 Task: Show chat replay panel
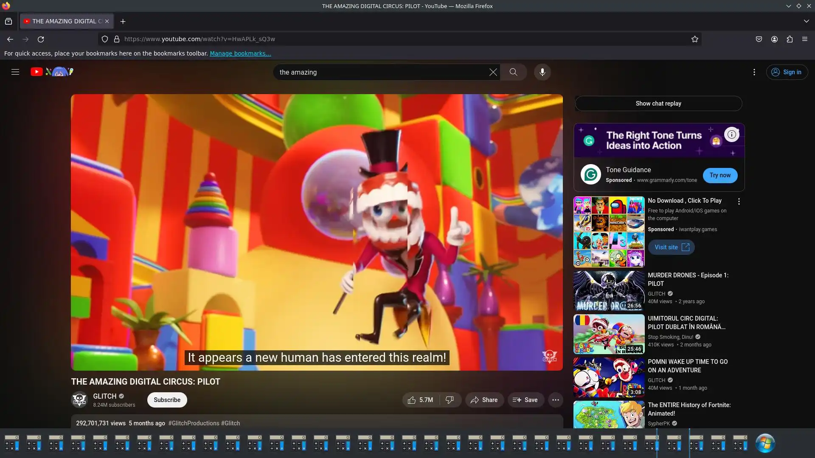pyautogui.click(x=658, y=103)
